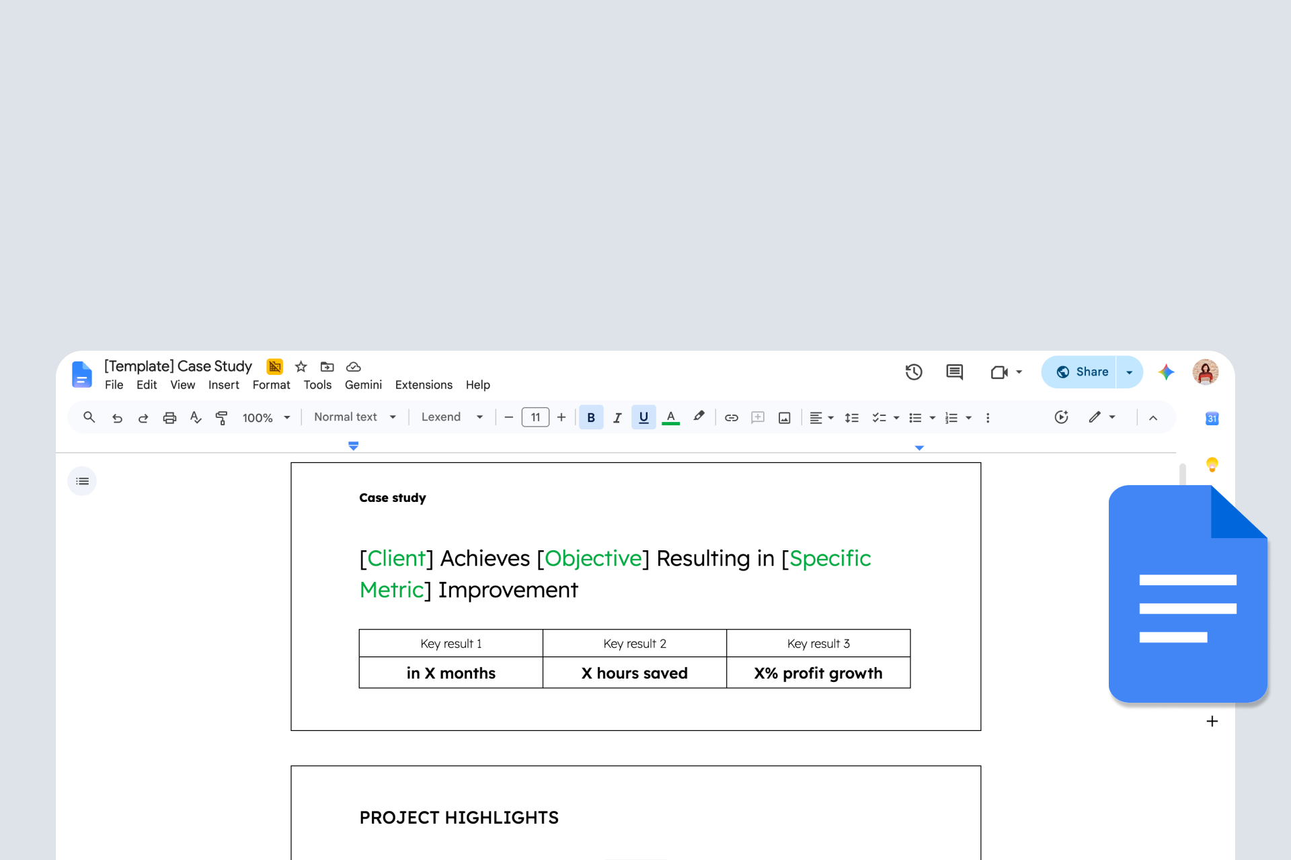
Task: Open the 100% zoom dropdown
Action: (266, 418)
